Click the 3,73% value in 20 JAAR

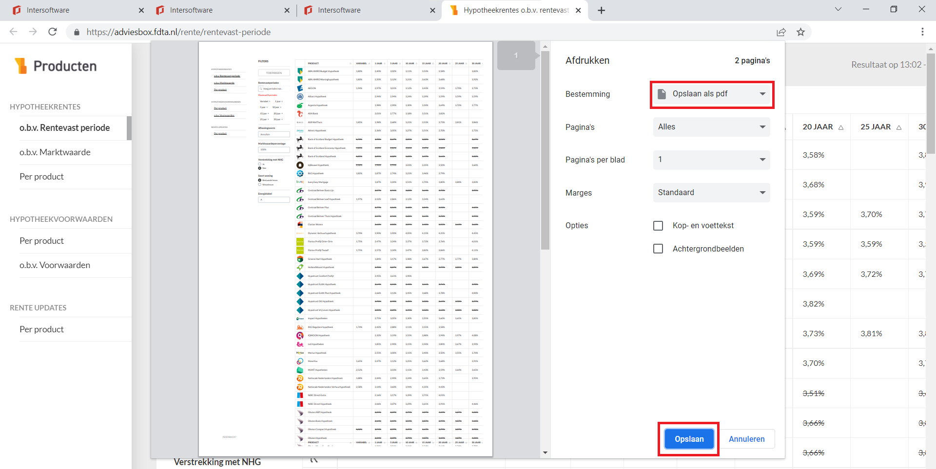point(814,334)
